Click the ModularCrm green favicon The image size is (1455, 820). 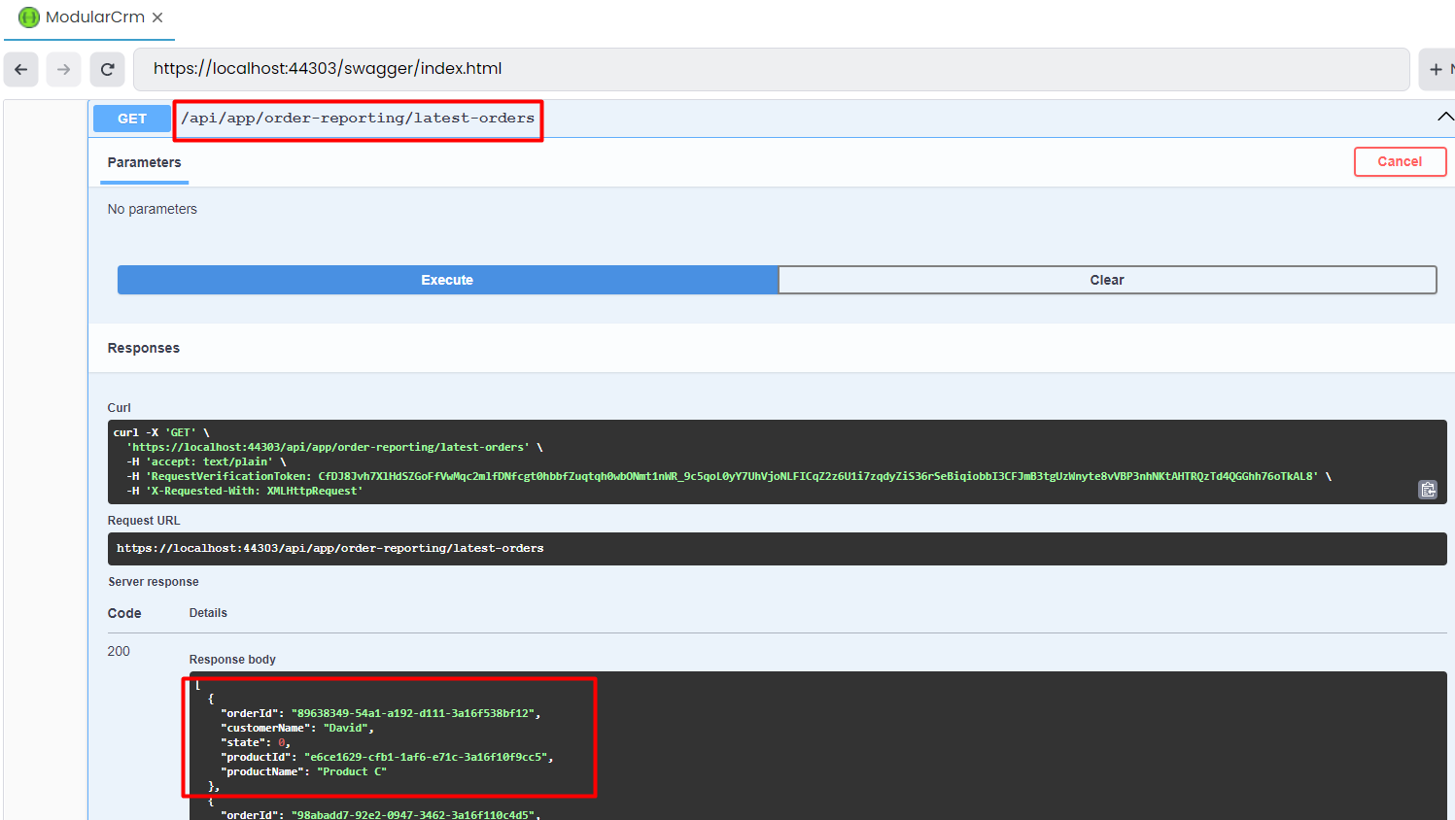29,17
